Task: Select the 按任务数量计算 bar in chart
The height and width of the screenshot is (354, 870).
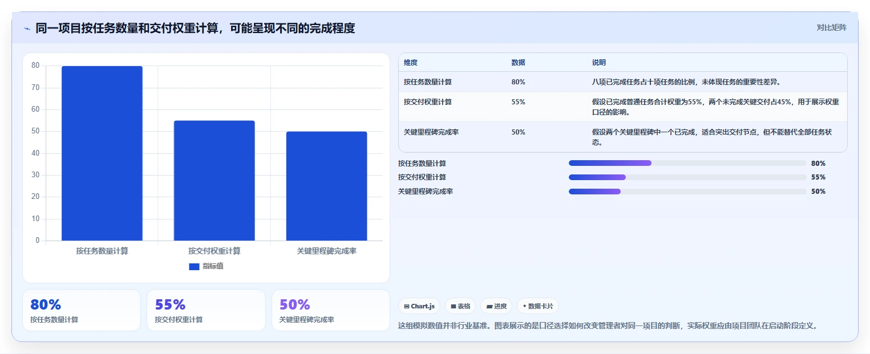Action: point(102,153)
